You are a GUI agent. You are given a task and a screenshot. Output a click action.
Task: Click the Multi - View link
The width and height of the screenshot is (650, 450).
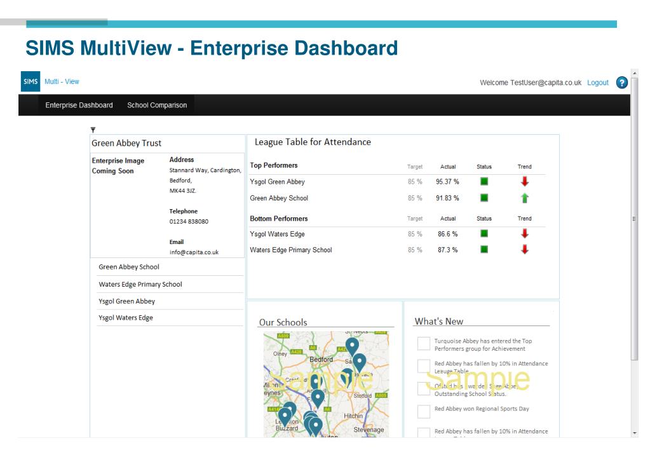[x=62, y=82]
